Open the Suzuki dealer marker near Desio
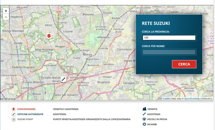215x130 pixels. tap(49, 36)
